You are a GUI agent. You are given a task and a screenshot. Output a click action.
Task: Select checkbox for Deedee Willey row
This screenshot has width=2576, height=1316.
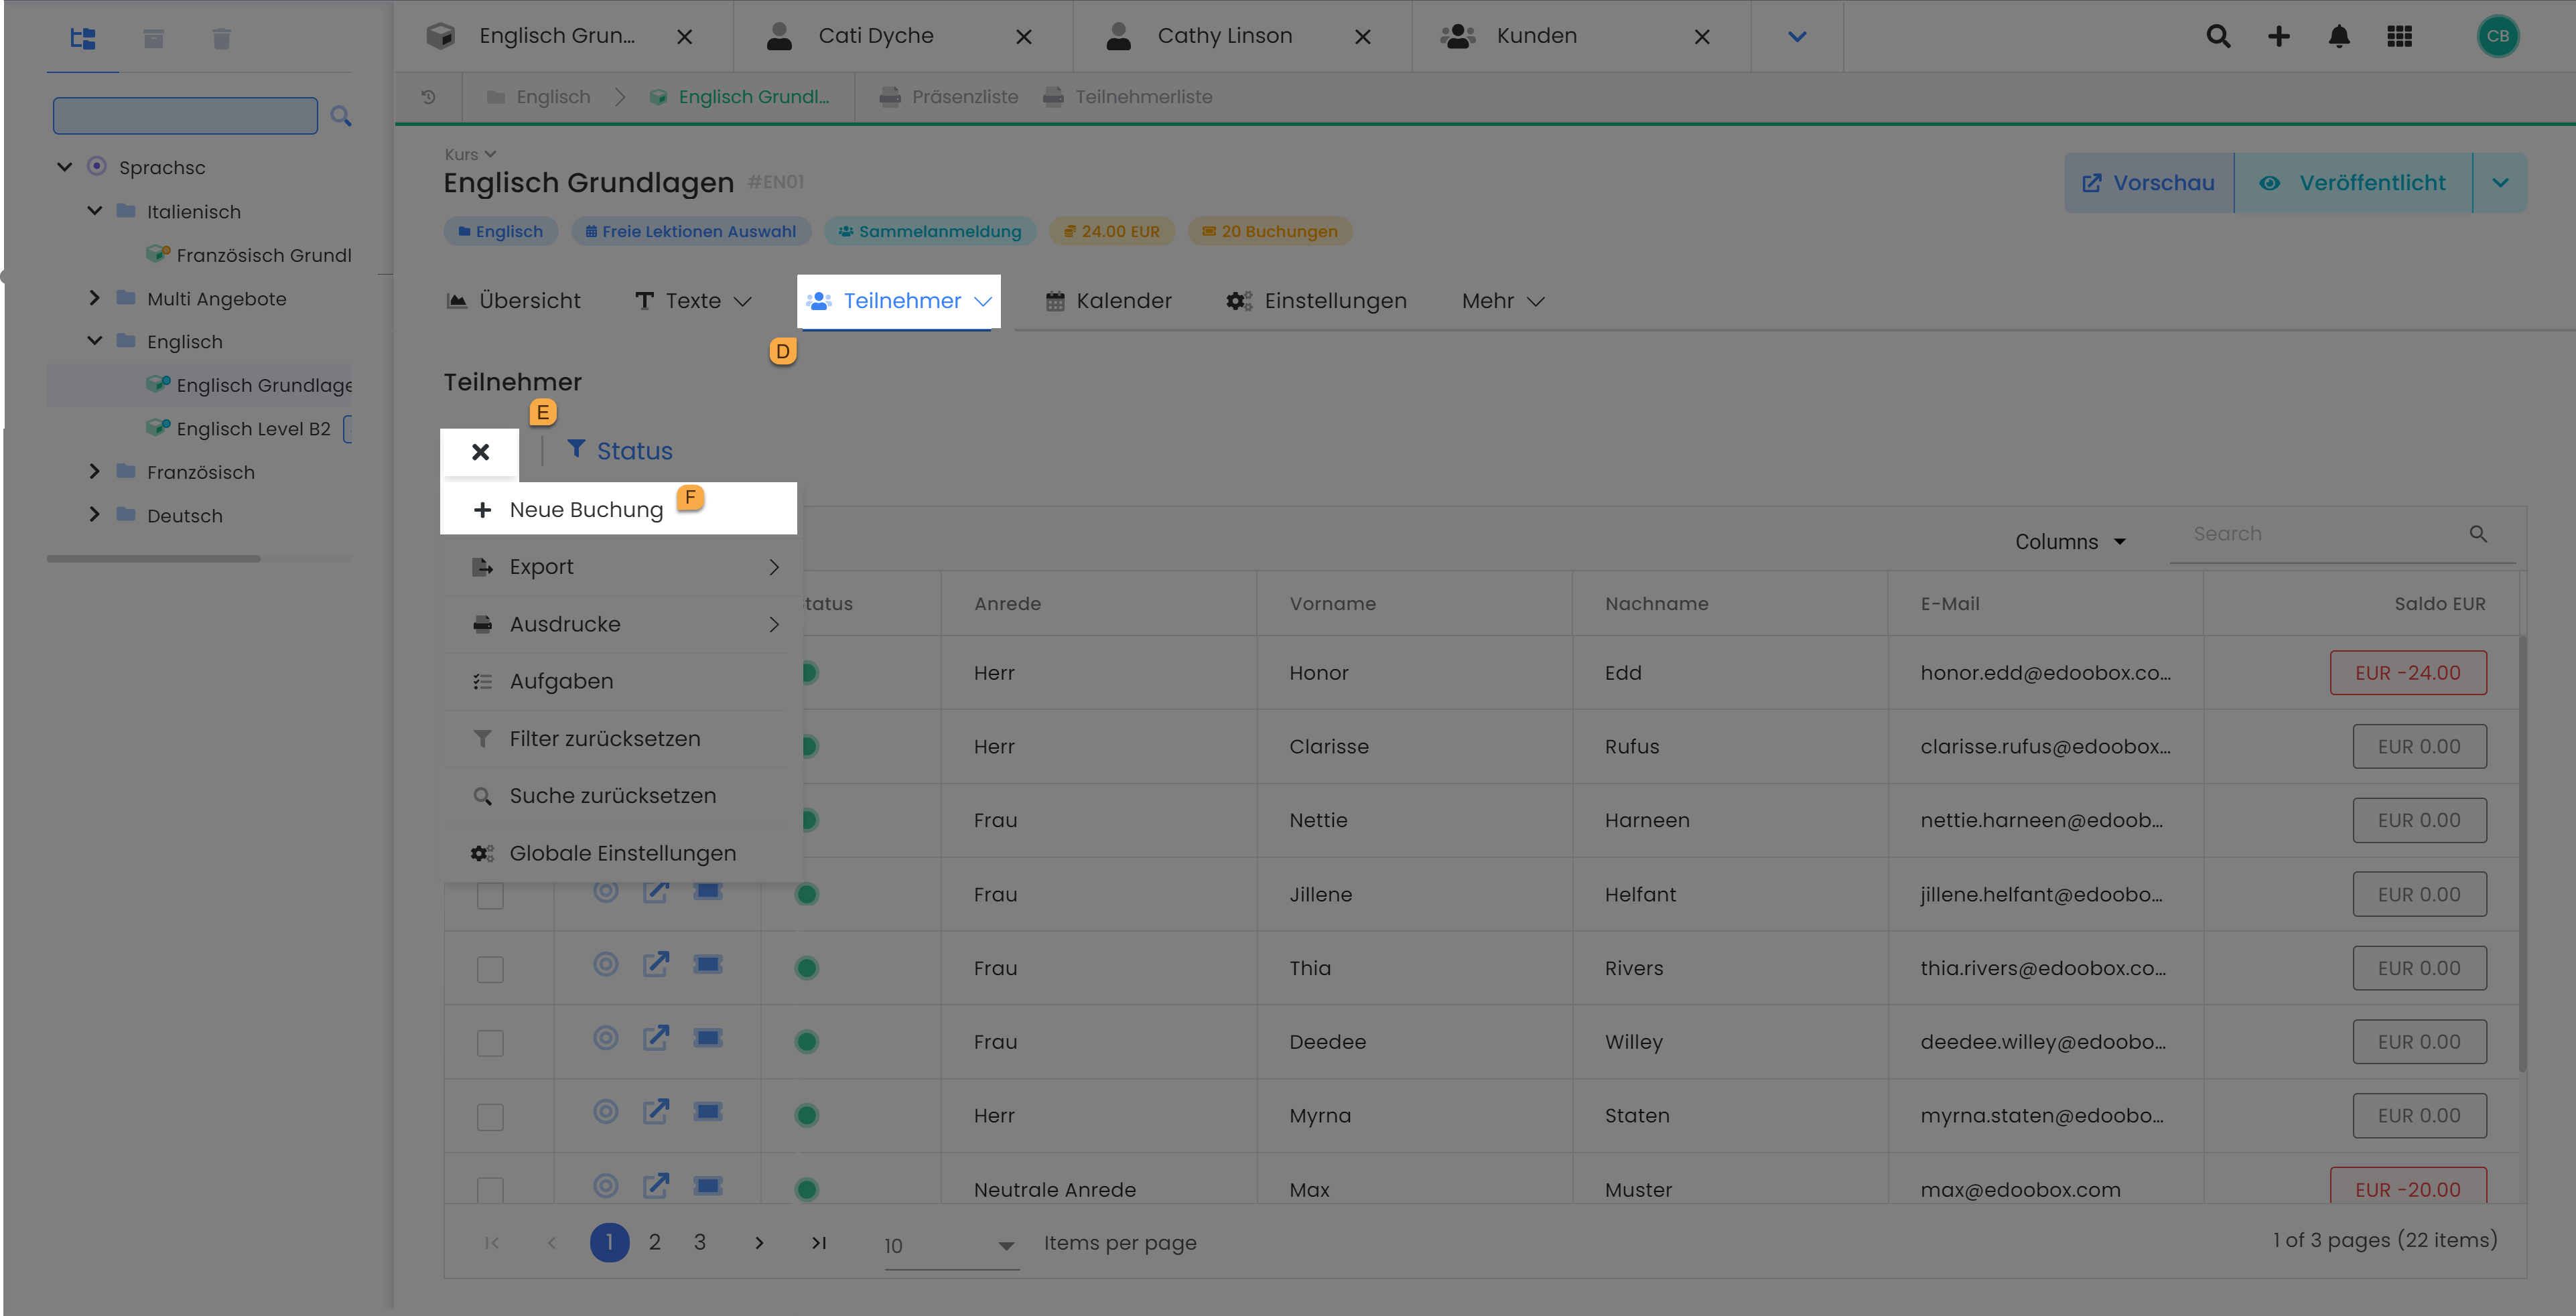click(490, 1043)
